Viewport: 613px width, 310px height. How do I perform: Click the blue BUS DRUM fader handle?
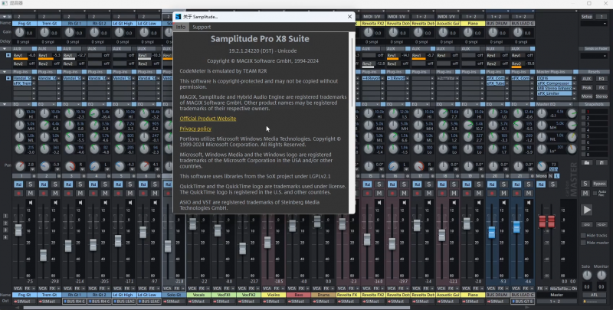tap(492, 232)
